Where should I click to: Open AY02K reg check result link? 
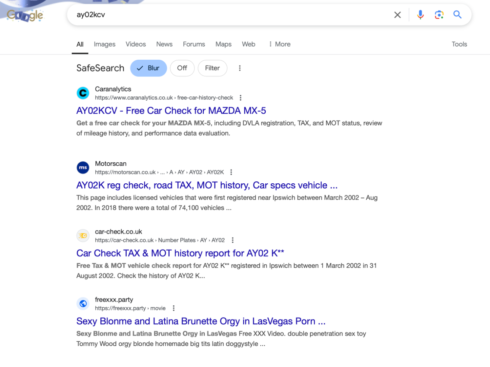click(207, 185)
